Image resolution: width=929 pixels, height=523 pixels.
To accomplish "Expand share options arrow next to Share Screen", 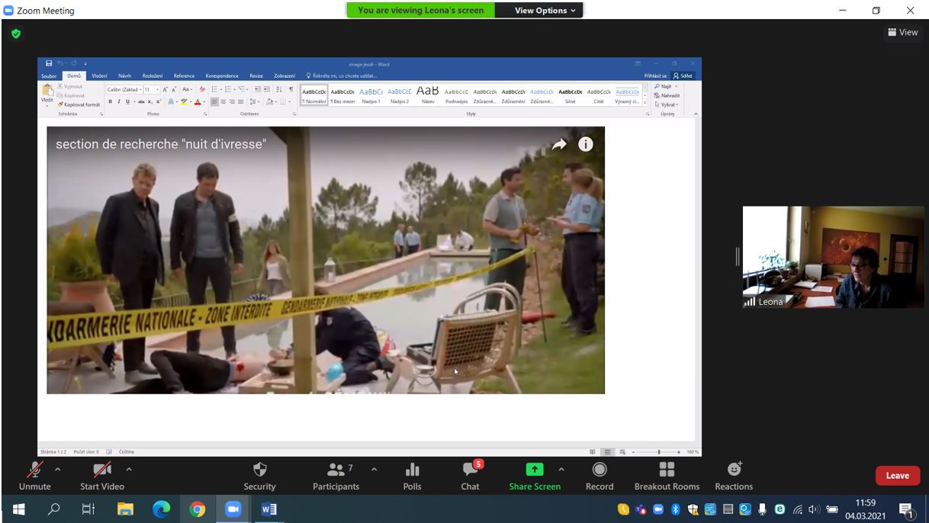I will 561,470.
